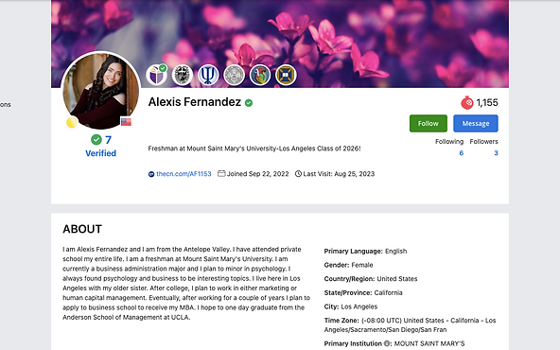
Task: Select the gray circular seal badge
Action: click(x=234, y=75)
